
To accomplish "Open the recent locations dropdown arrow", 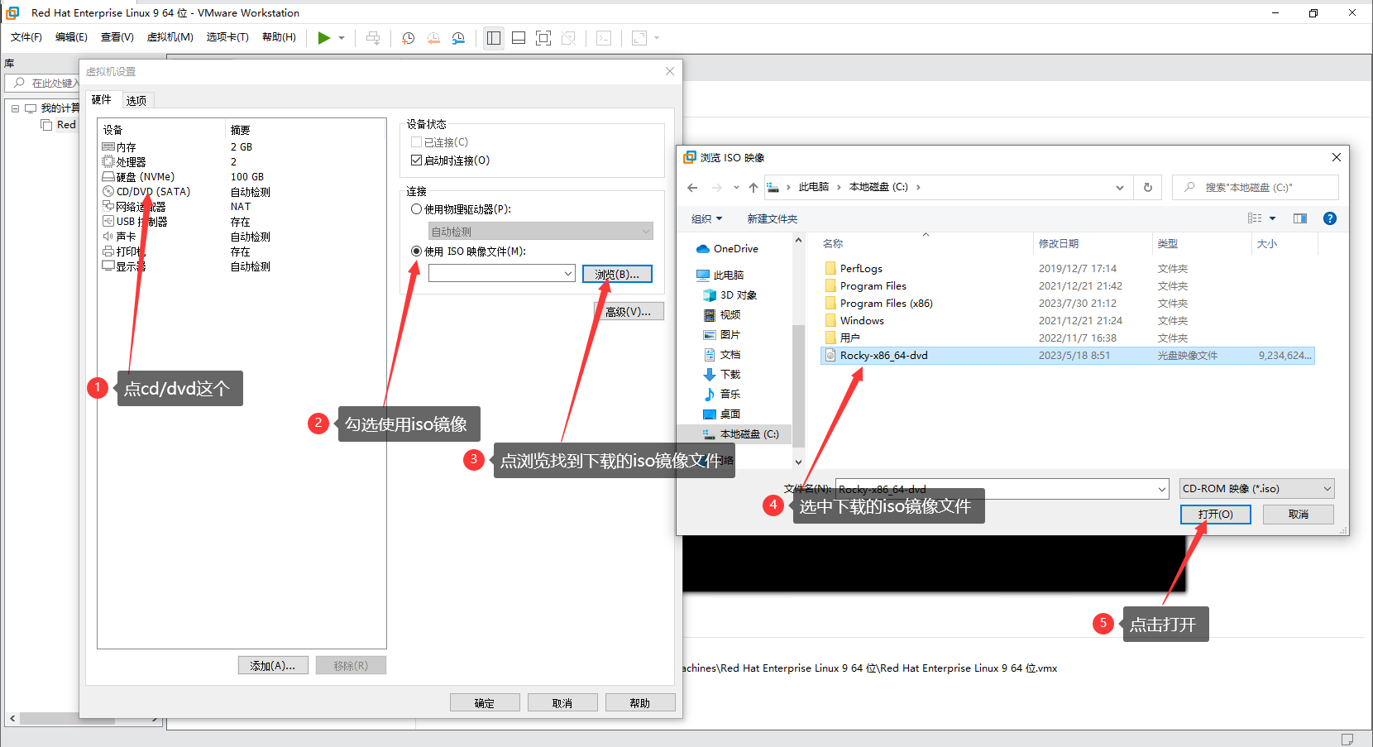I will point(736,188).
